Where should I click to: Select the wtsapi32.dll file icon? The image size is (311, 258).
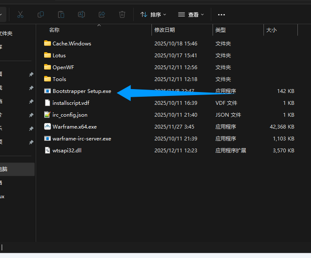tap(48, 150)
